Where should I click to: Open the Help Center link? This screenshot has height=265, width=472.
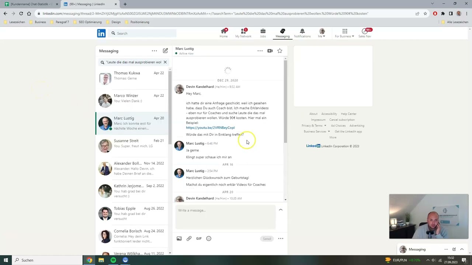(x=348, y=114)
